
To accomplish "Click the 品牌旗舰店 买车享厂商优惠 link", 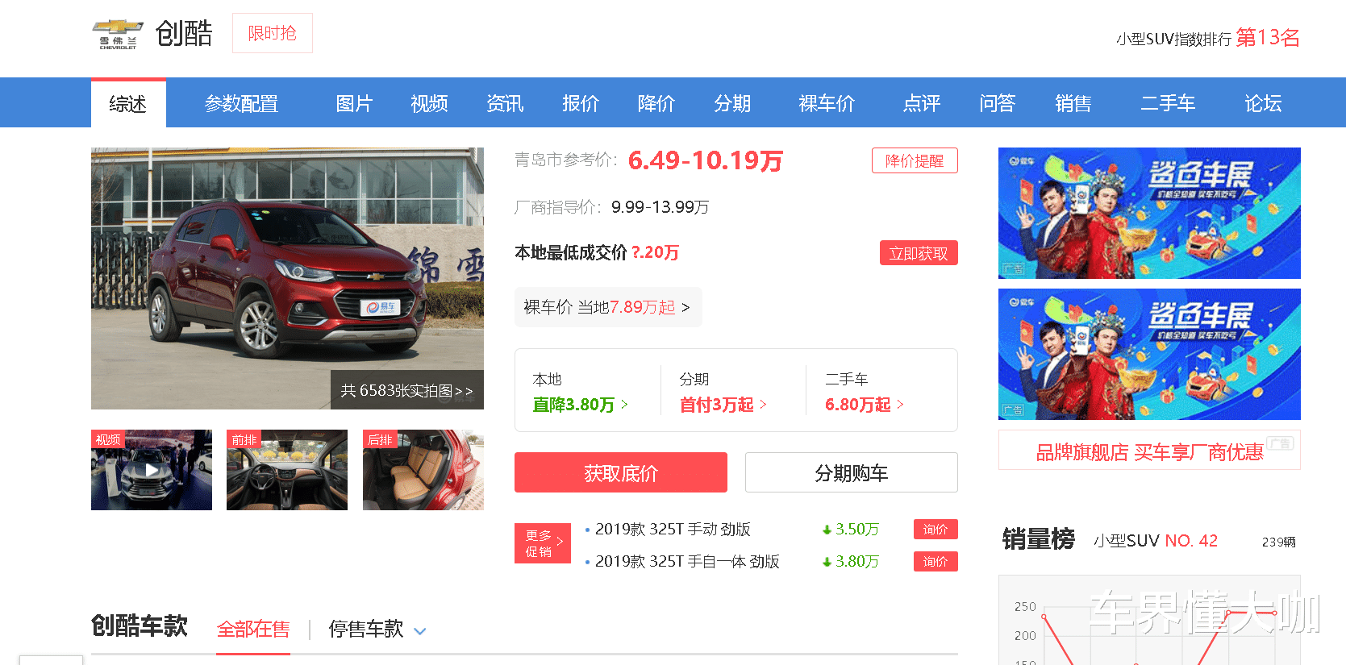I will [1149, 452].
